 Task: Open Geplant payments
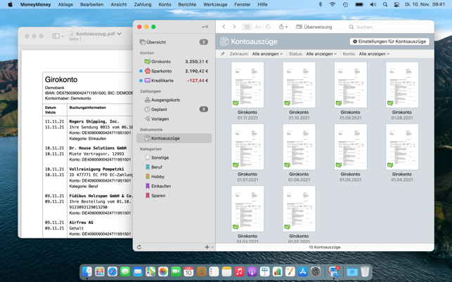tap(174, 109)
